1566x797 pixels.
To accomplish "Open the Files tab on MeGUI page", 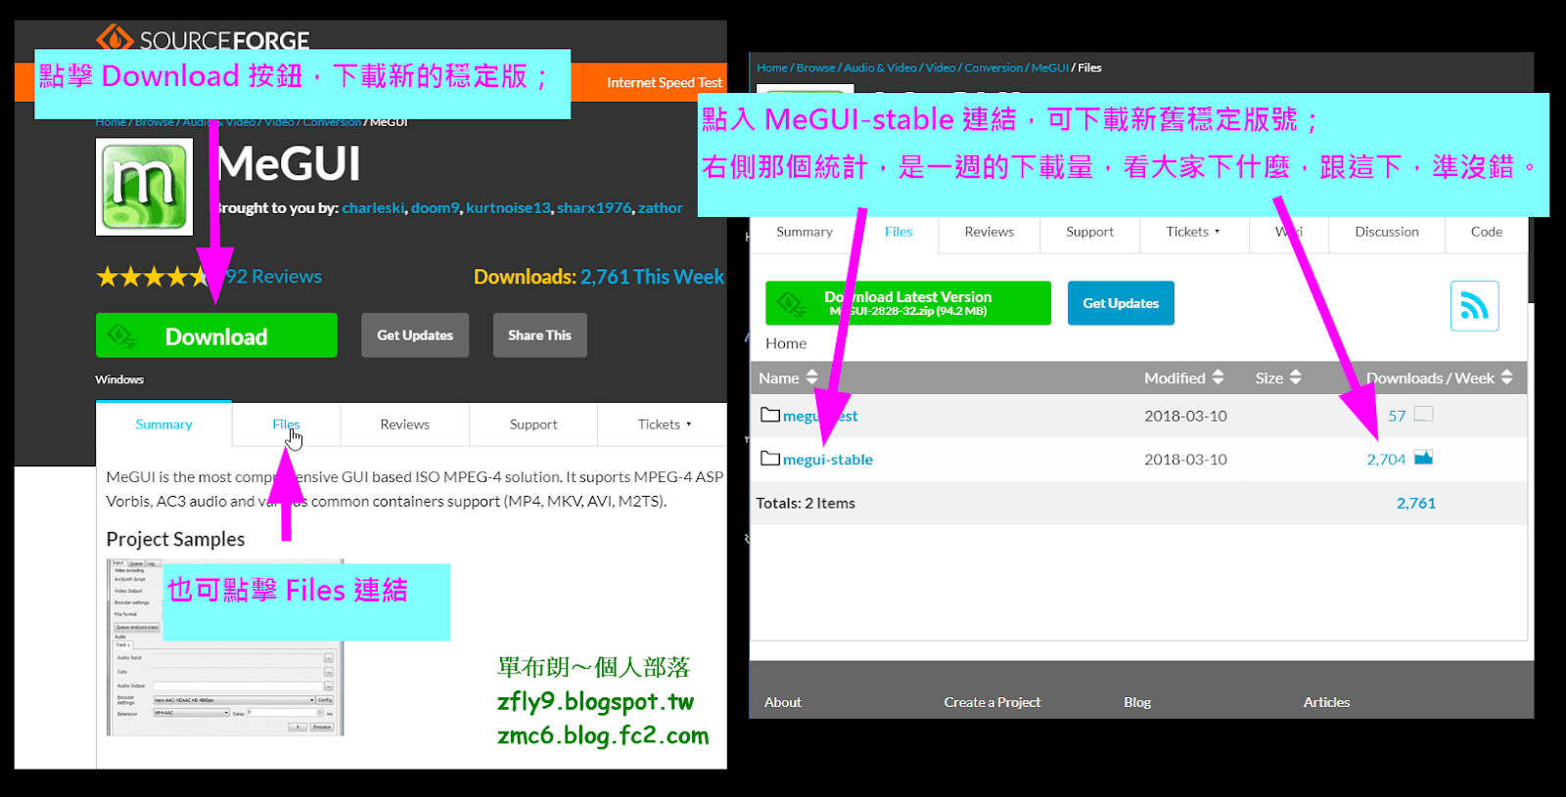I will (x=286, y=424).
